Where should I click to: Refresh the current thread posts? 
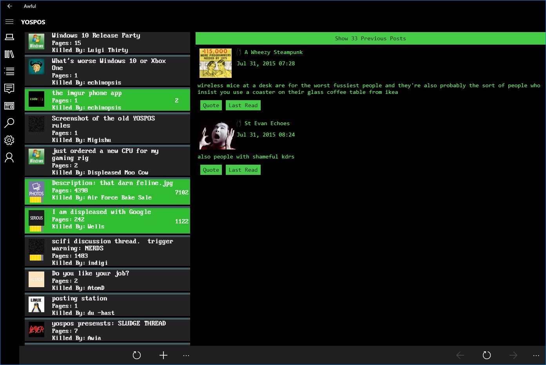tap(486, 355)
